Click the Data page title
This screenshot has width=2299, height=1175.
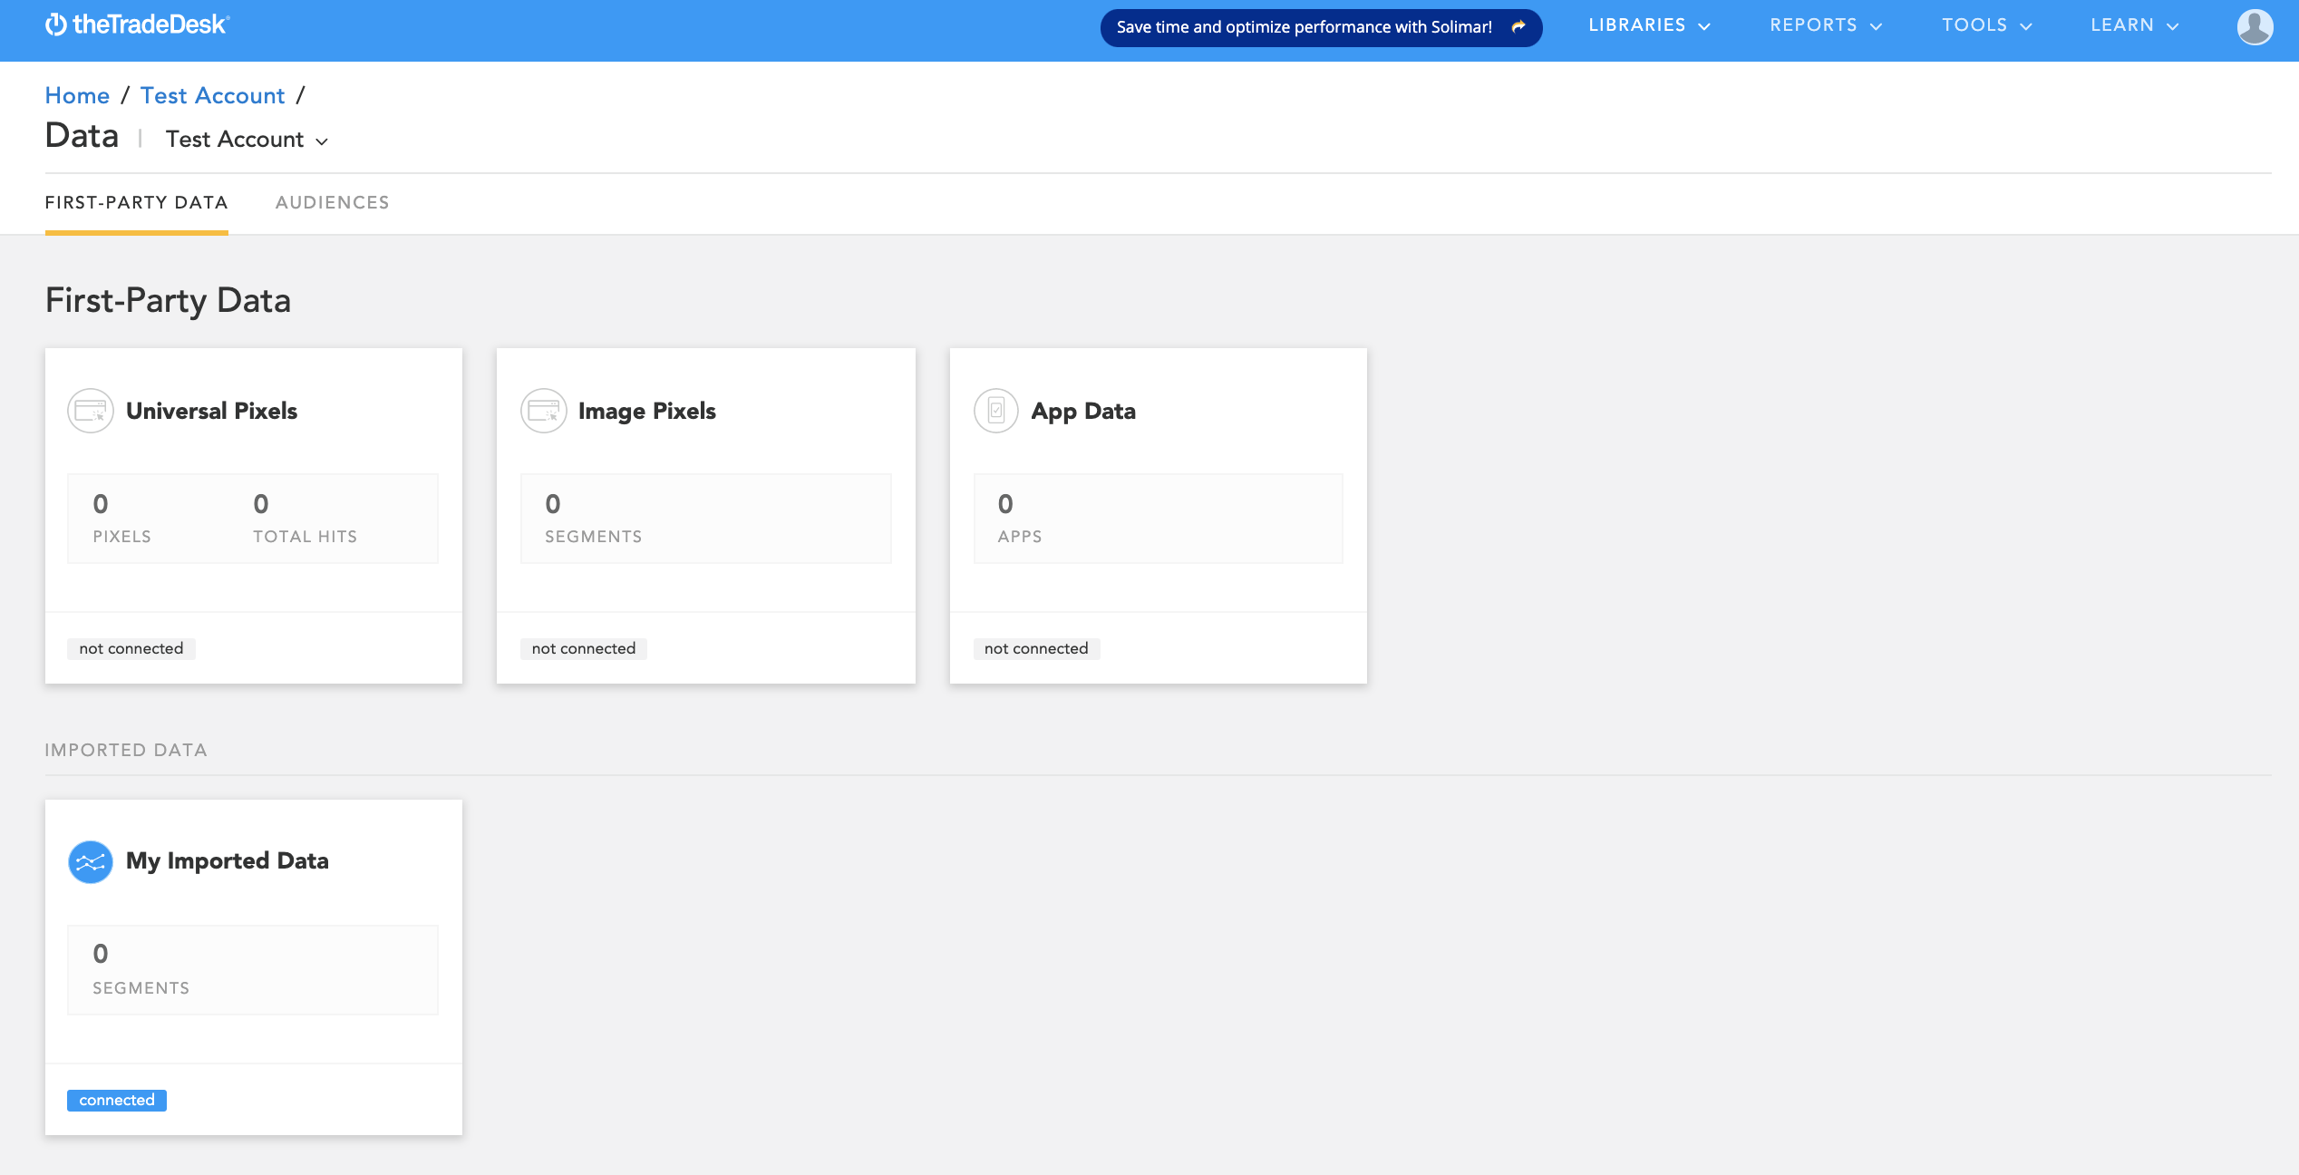(x=82, y=136)
